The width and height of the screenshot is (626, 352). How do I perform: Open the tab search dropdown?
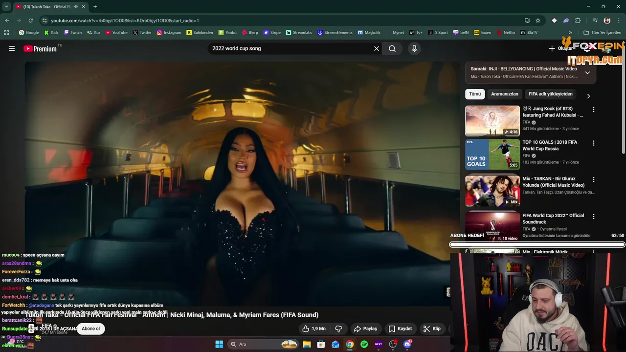click(x=6, y=7)
